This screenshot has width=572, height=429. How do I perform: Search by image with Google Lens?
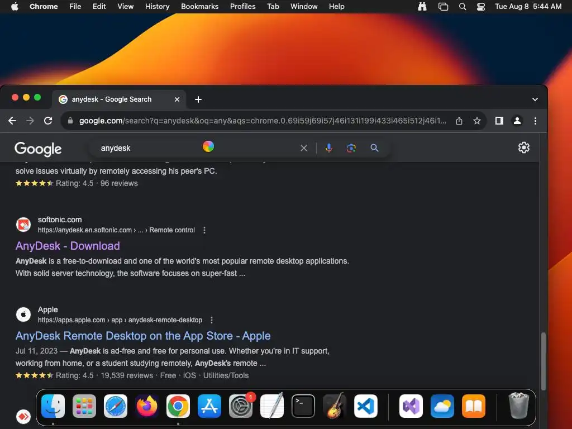point(351,148)
